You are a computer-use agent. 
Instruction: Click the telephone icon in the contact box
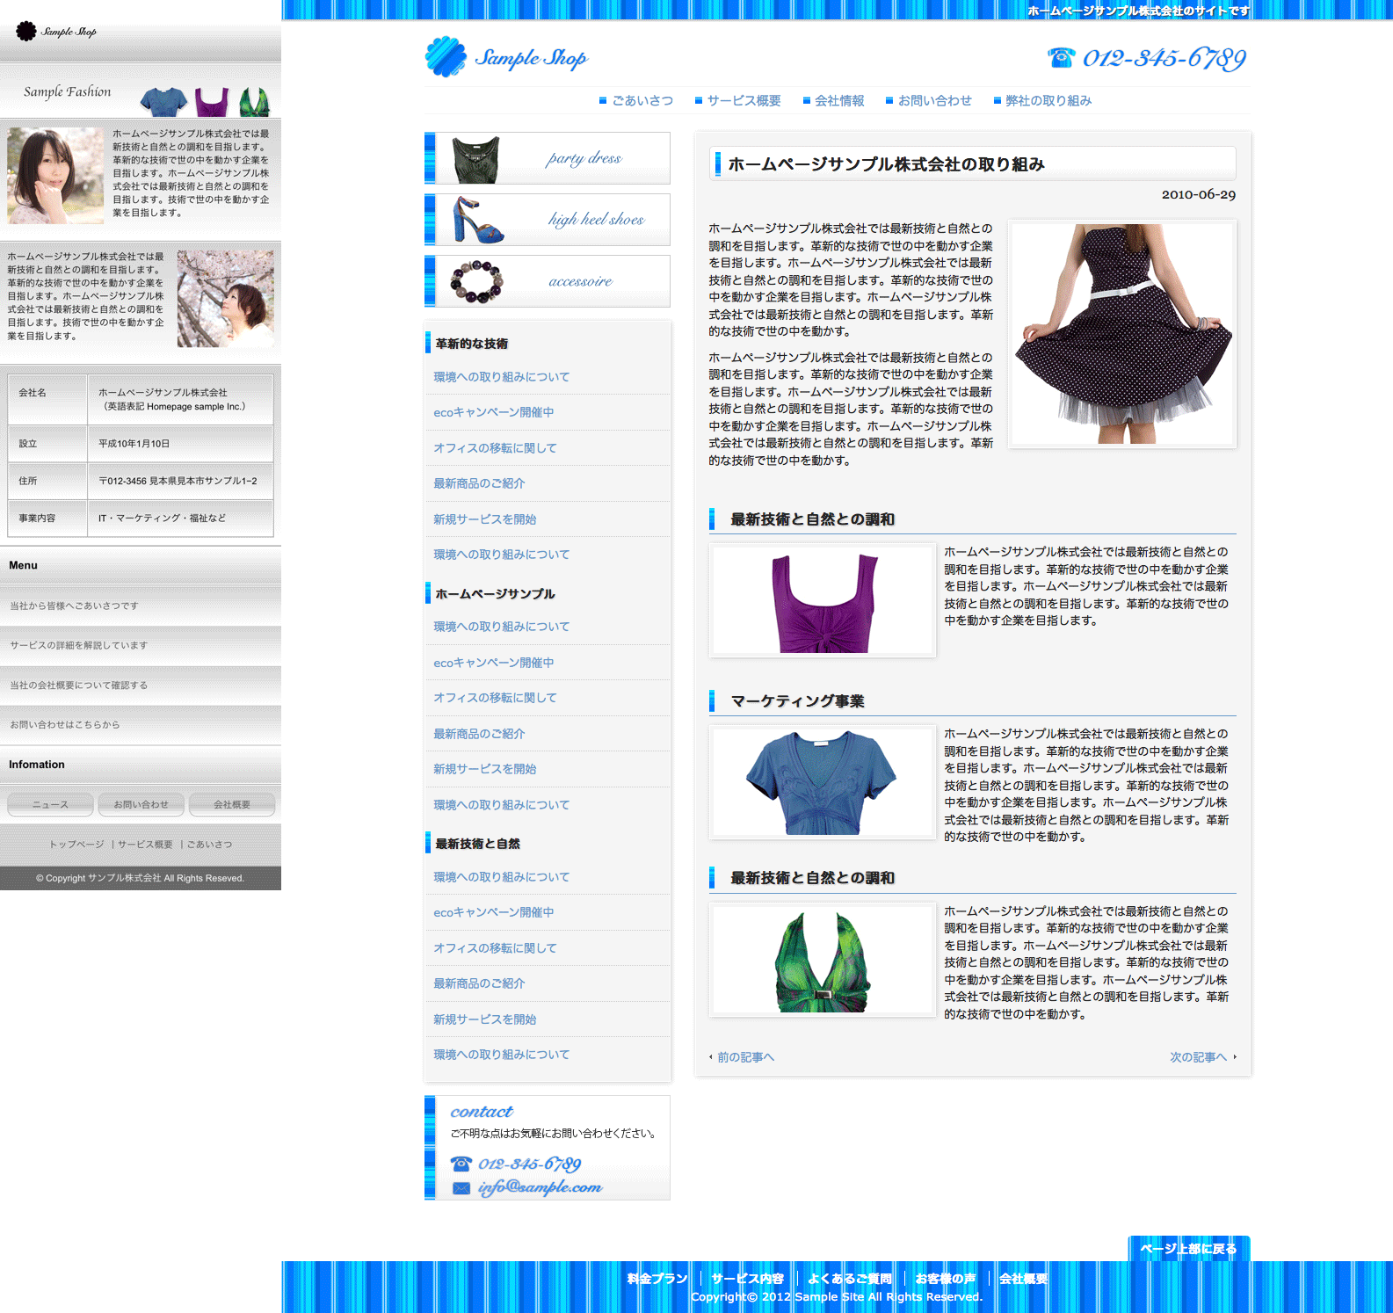[x=461, y=1164]
